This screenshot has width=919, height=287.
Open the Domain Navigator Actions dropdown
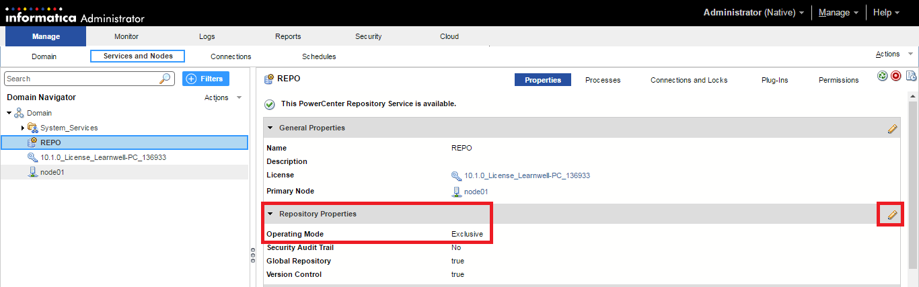click(x=223, y=98)
